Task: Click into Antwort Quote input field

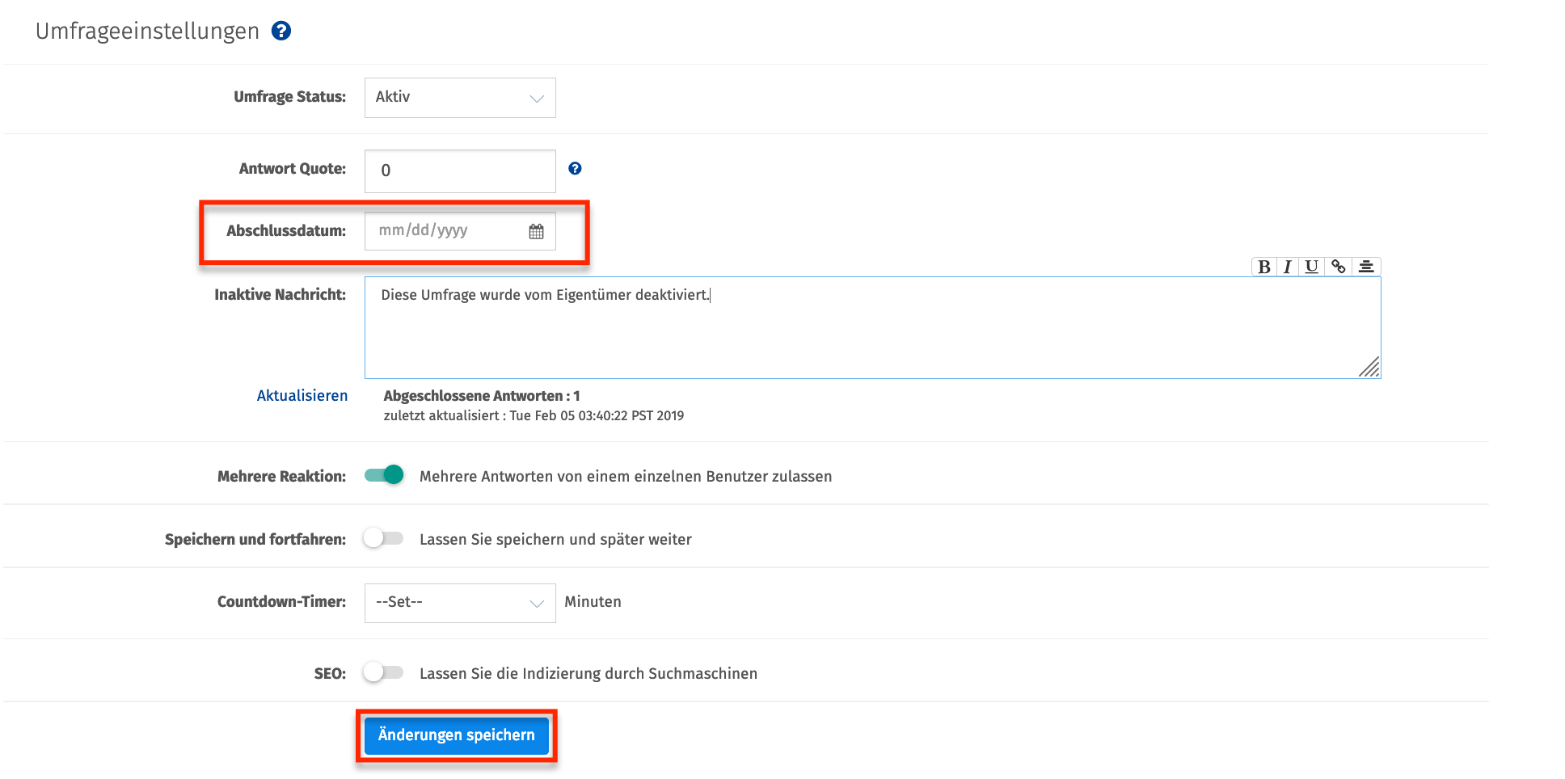Action: 460,171
